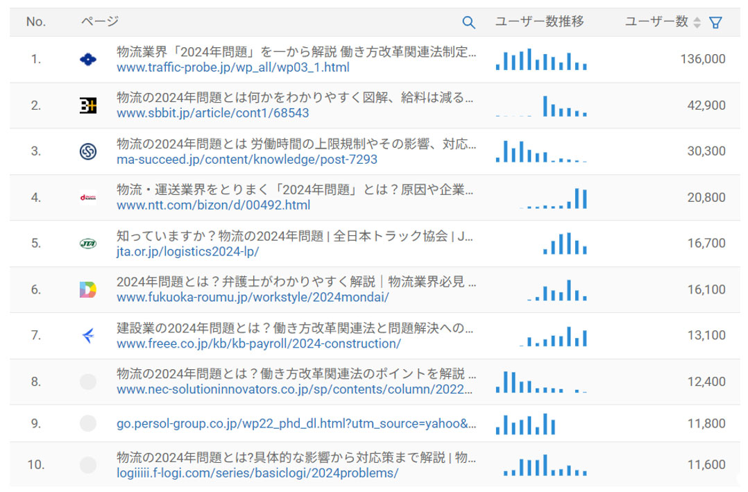Open go.persol-group.co.jp row 9 link
748x492 pixels.
pos(296,423)
